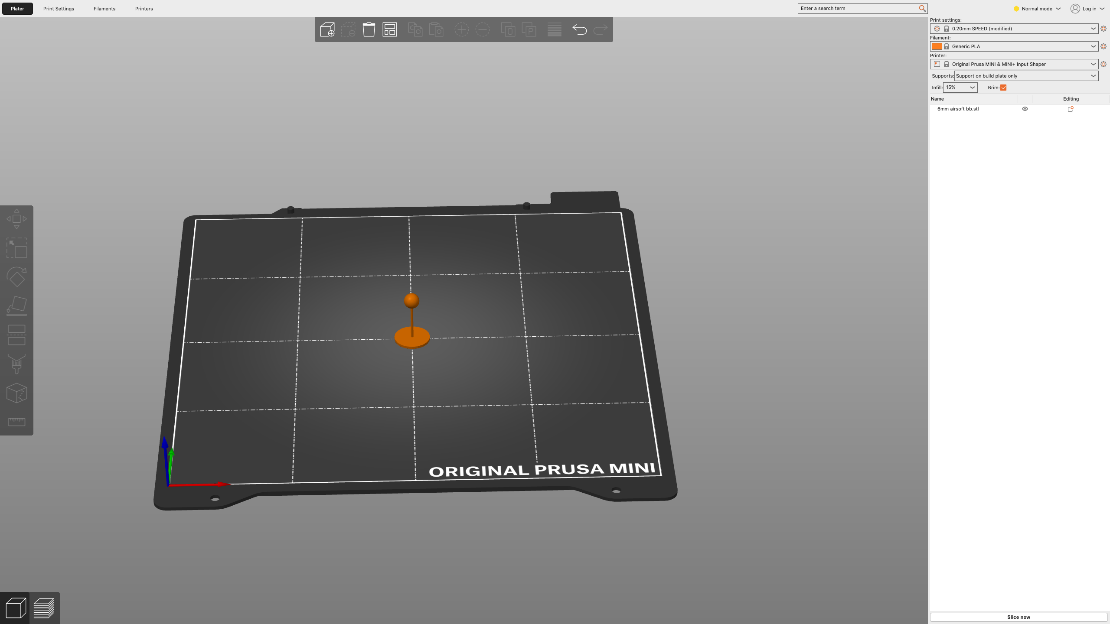Select the Place on face tool
Screen dimensions: 1110x624
coord(16,306)
